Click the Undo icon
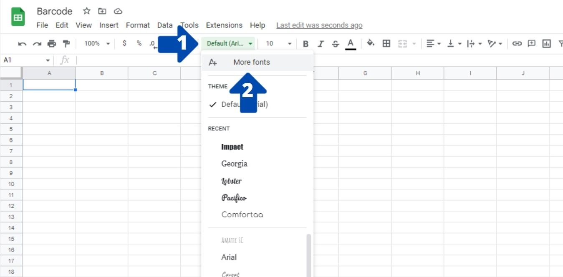Viewport: 563px width, 277px height. click(23, 43)
